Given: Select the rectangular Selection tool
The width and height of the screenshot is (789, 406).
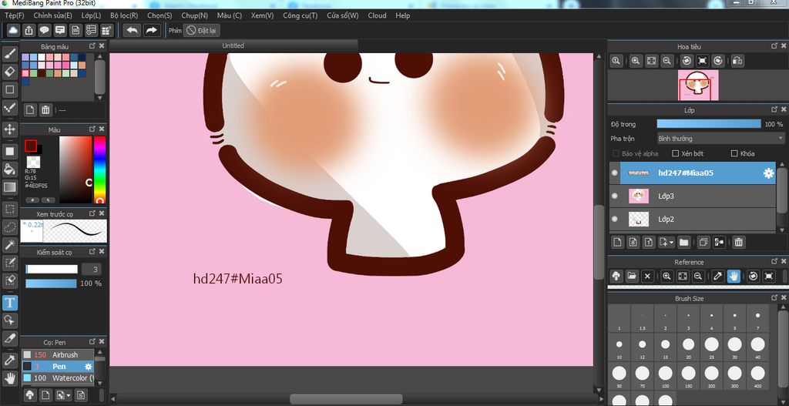Looking at the screenshot, I should click(x=9, y=209).
